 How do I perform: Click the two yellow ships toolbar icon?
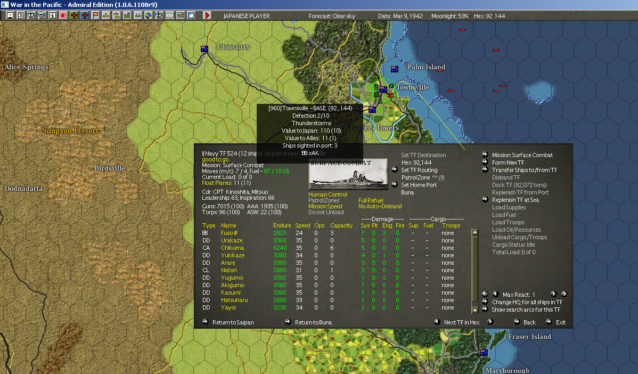tap(117, 15)
